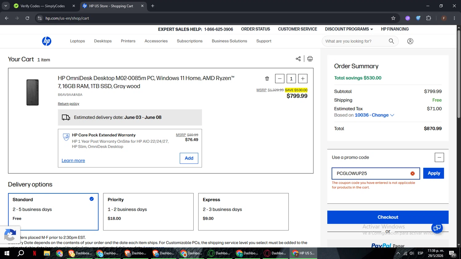Screen dimensions: 461x259
Task: Open a new browser tab
Action: point(153,6)
